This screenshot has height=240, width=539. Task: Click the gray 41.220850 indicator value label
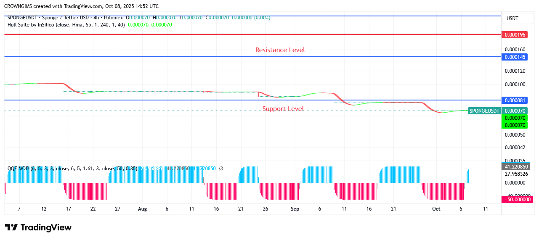pyautogui.click(x=517, y=166)
